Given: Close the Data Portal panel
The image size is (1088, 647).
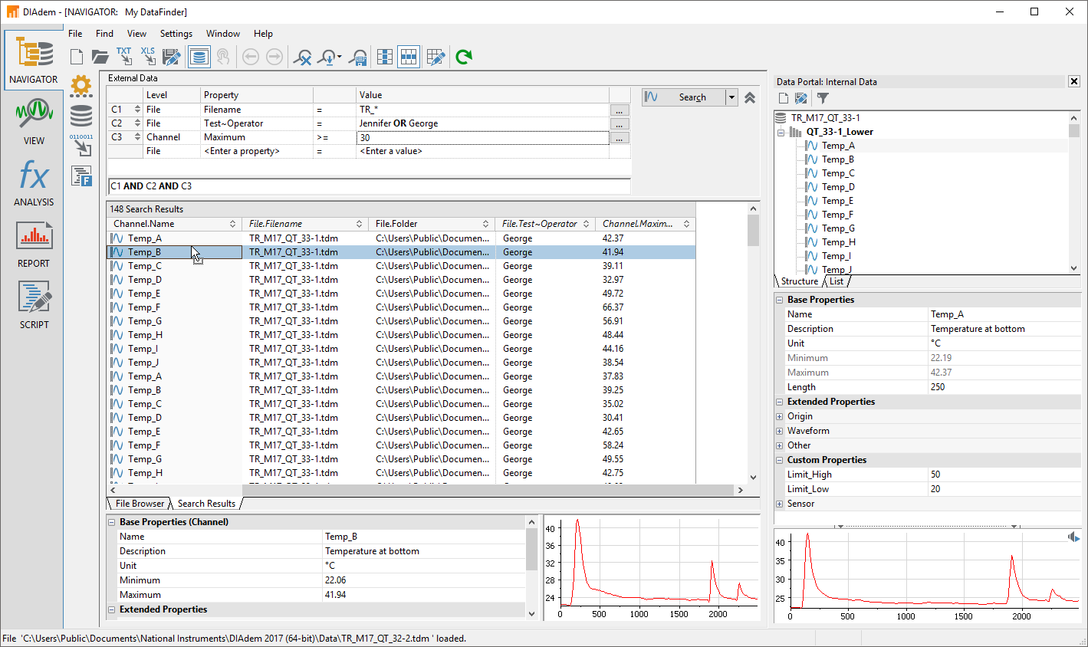Looking at the screenshot, I should (1074, 81).
